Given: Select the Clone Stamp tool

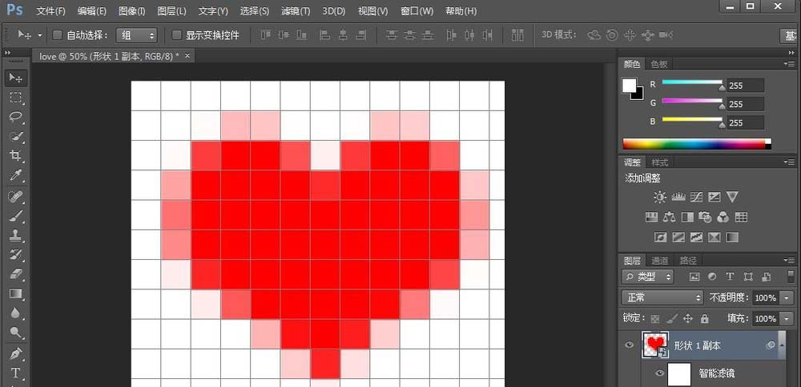Looking at the screenshot, I should point(15,235).
